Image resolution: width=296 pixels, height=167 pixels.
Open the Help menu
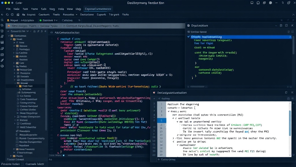click(x=78, y=9)
